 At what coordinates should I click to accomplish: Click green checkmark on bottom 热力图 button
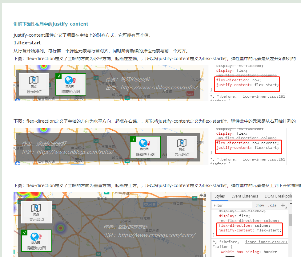click(24, 233)
